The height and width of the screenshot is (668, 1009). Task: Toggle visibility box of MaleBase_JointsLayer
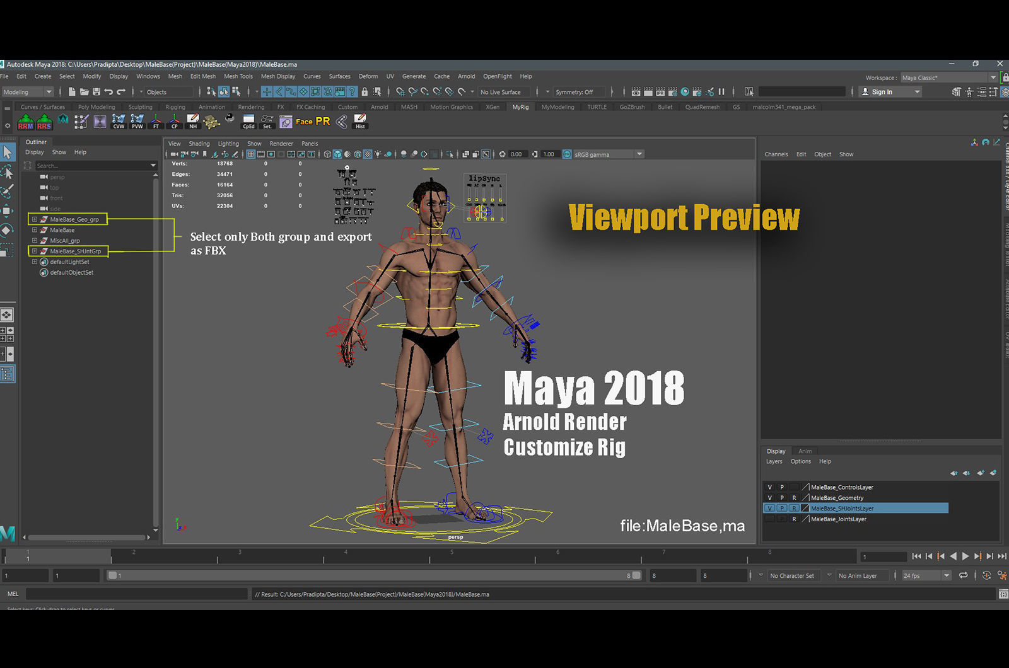[x=769, y=519]
